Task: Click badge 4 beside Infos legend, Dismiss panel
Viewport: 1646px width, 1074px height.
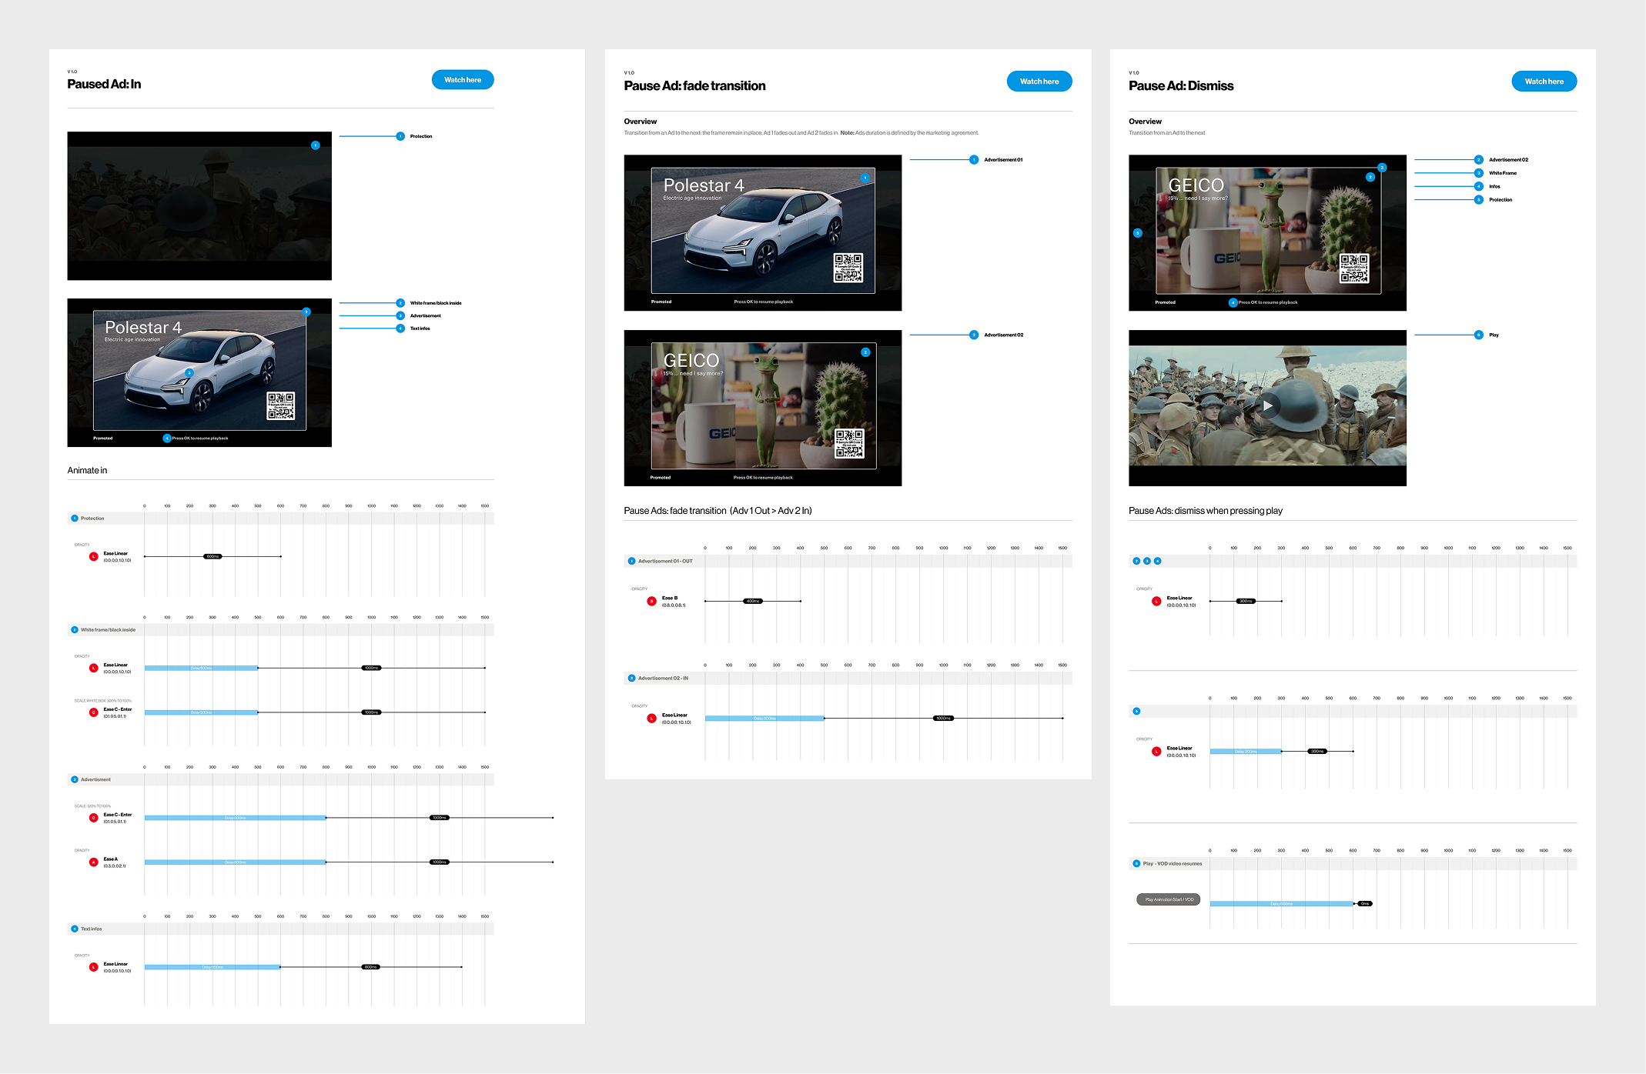Action: (1479, 186)
